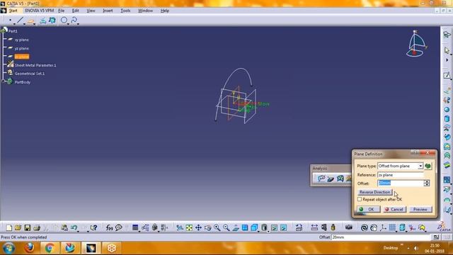Click the Zoom Out magnifier
Viewport: 453px width, 255px height.
226,228
